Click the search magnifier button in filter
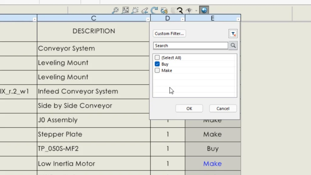 pyautogui.click(x=233, y=46)
